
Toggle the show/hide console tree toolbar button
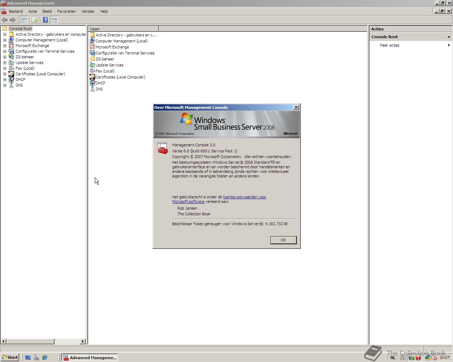[x=24, y=20]
